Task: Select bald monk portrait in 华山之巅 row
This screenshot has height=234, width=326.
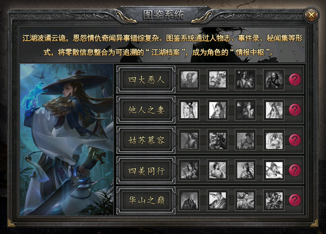Action: (189, 200)
